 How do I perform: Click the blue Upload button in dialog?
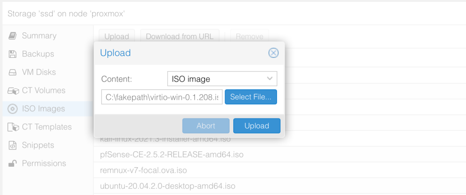pos(256,126)
